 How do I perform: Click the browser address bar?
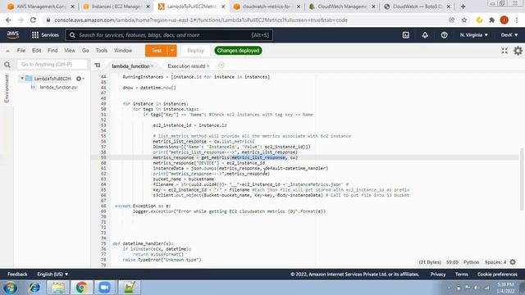coord(248,20)
